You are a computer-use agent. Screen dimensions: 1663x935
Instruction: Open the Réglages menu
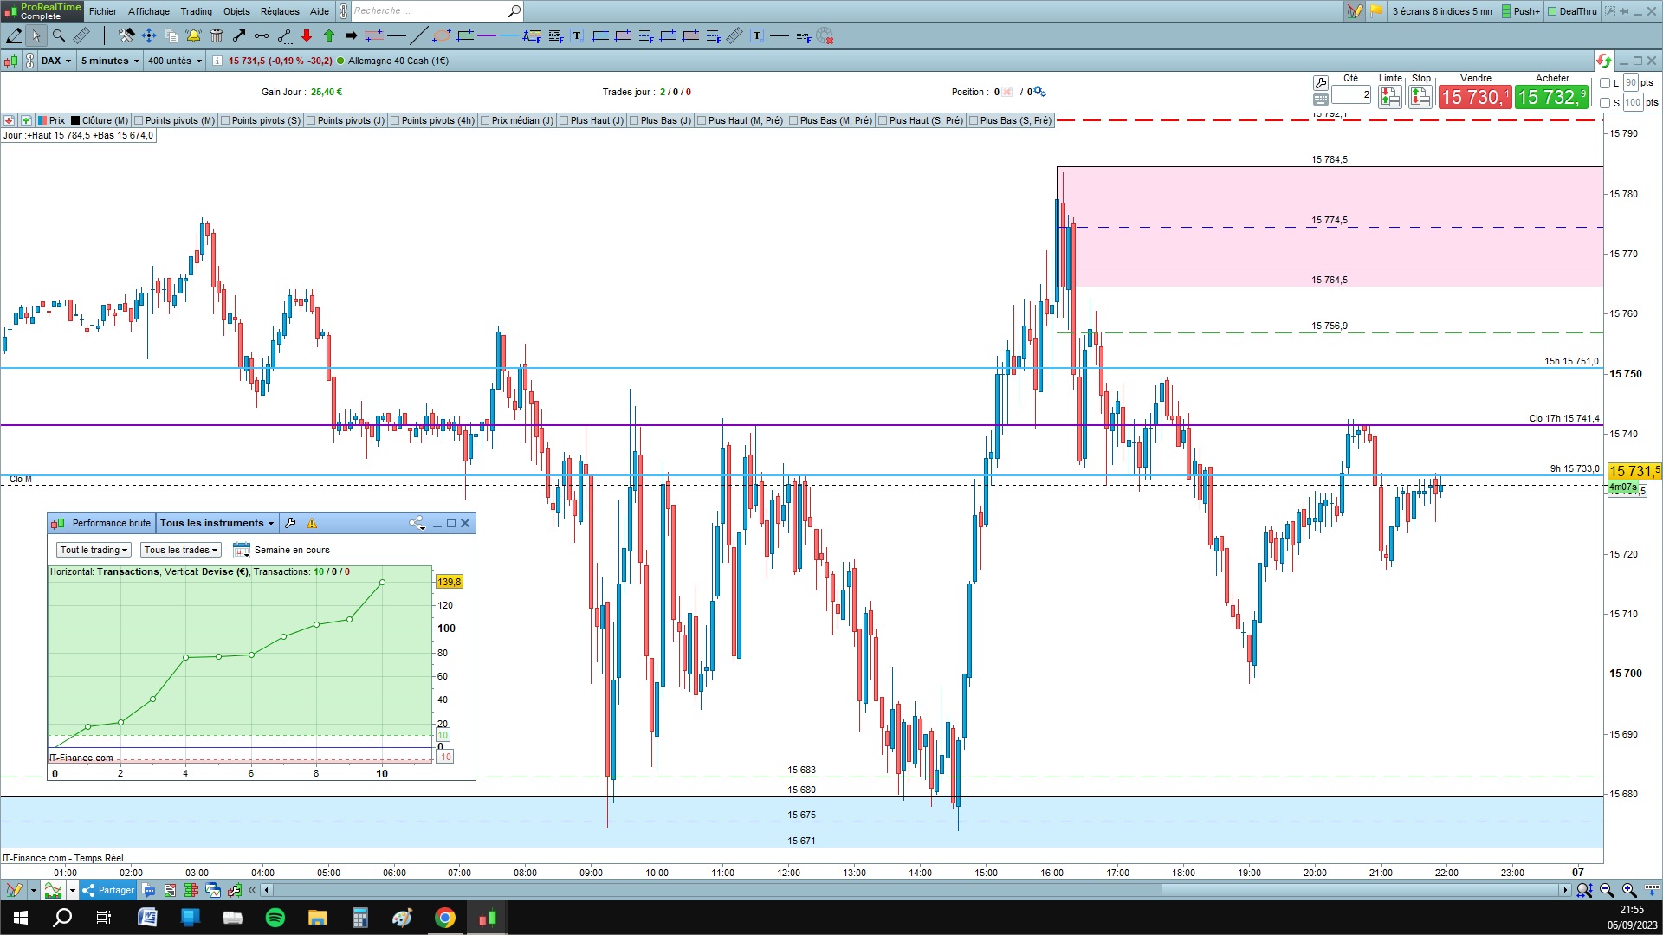click(x=280, y=11)
